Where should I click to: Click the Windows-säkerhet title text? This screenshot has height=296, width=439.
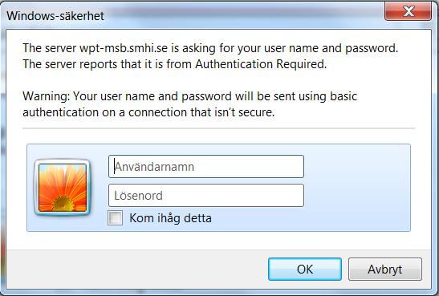point(55,16)
